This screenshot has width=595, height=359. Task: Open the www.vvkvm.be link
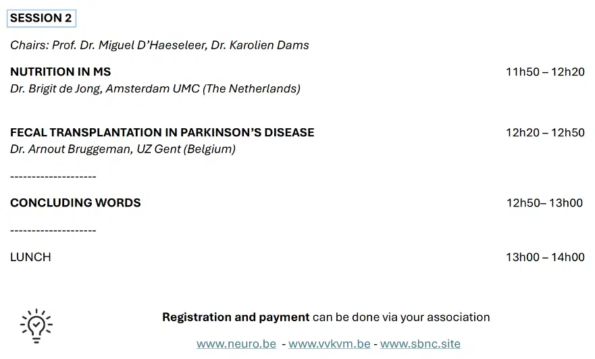point(329,343)
